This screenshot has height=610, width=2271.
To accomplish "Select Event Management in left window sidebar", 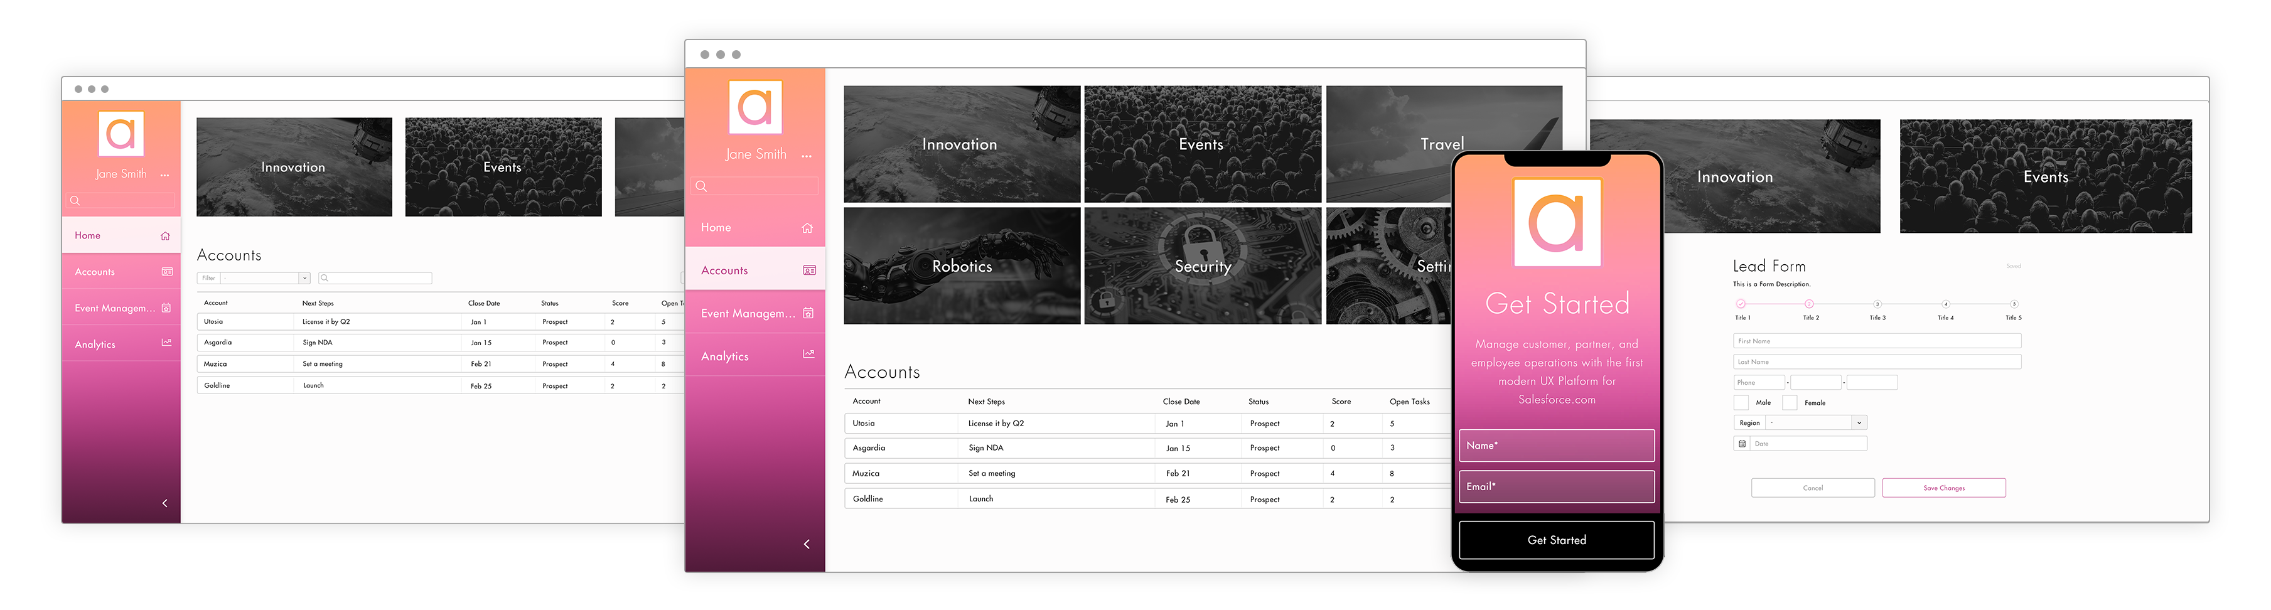I will (x=122, y=308).
